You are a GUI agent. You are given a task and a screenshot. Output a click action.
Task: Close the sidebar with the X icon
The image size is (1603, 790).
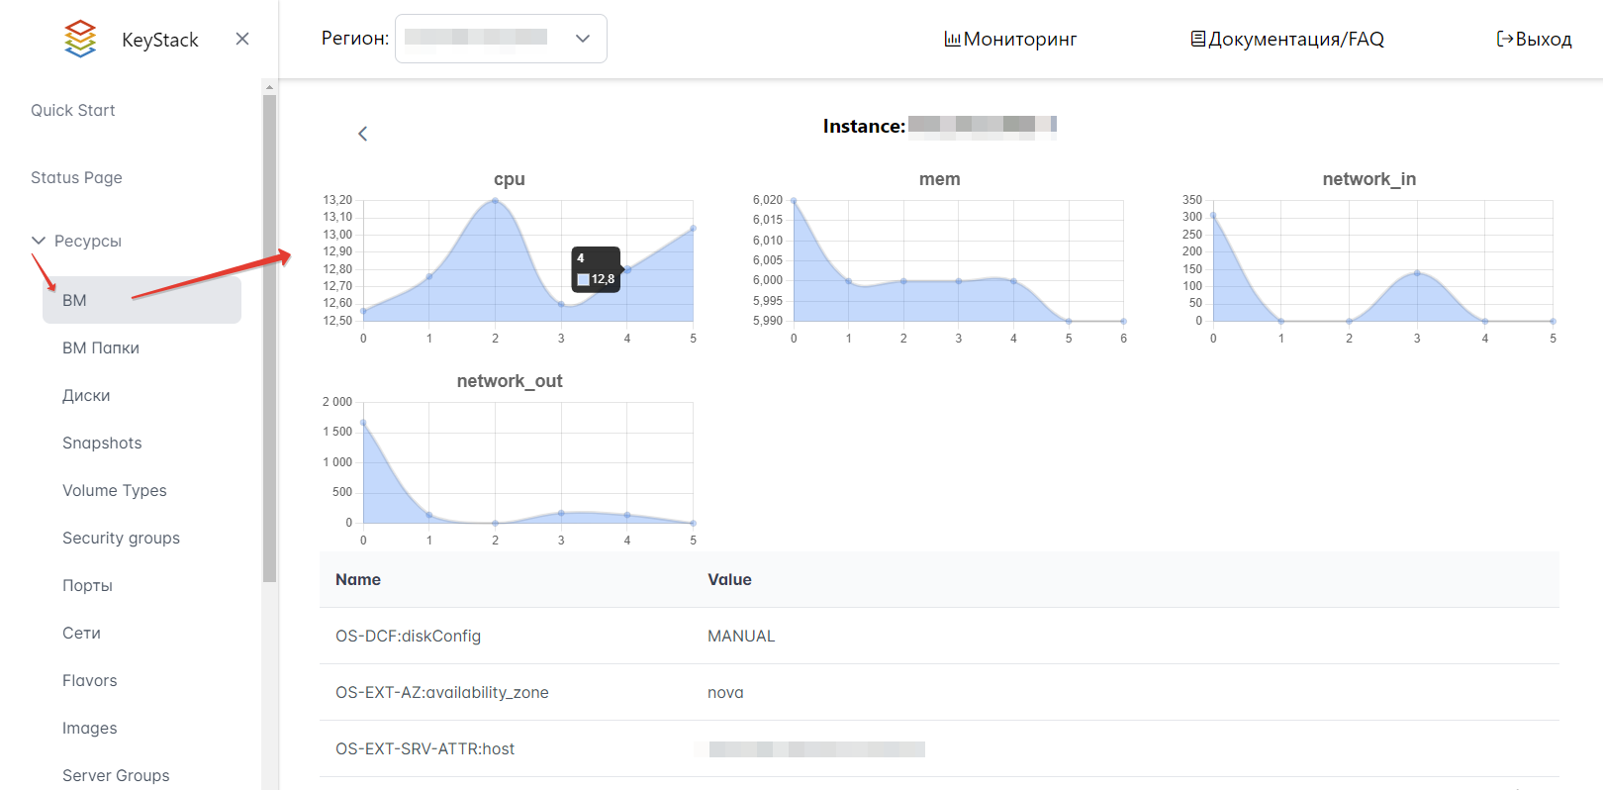click(242, 39)
